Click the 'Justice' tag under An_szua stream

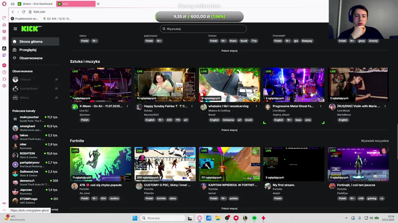point(114,199)
